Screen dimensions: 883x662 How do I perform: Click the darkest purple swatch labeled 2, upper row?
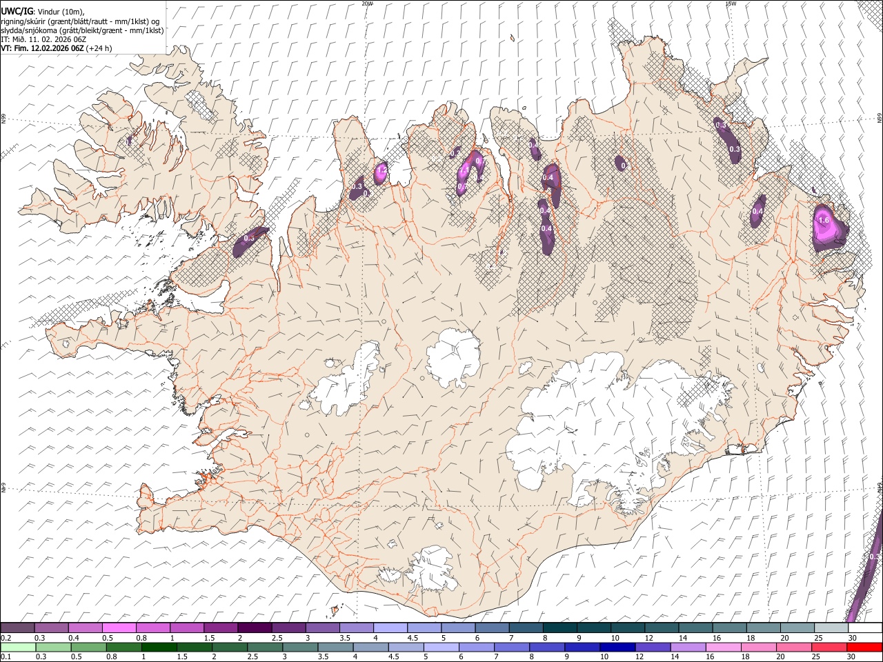[255, 628]
